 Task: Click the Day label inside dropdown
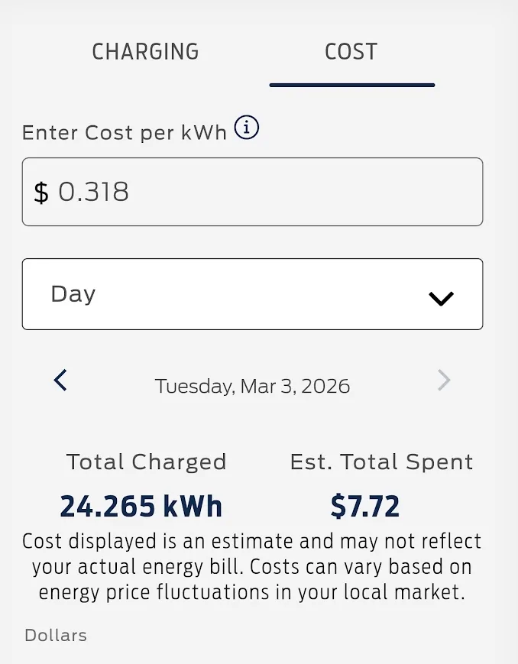point(73,294)
